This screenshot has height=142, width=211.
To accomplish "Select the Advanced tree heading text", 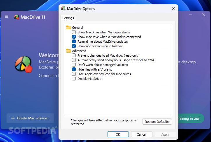I will point(79,51).
